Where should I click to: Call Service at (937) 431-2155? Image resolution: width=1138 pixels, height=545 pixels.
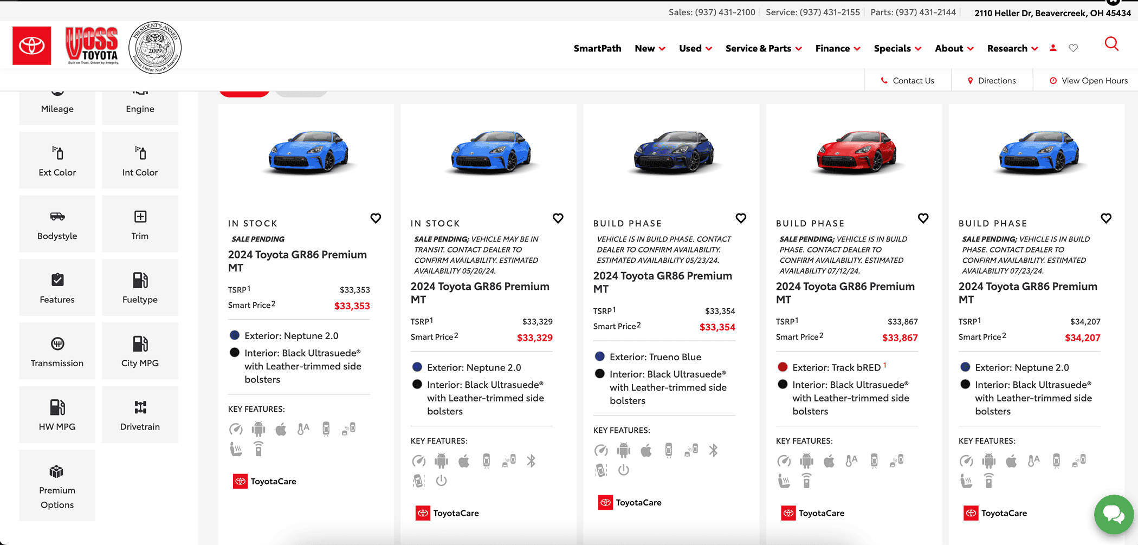(813, 12)
